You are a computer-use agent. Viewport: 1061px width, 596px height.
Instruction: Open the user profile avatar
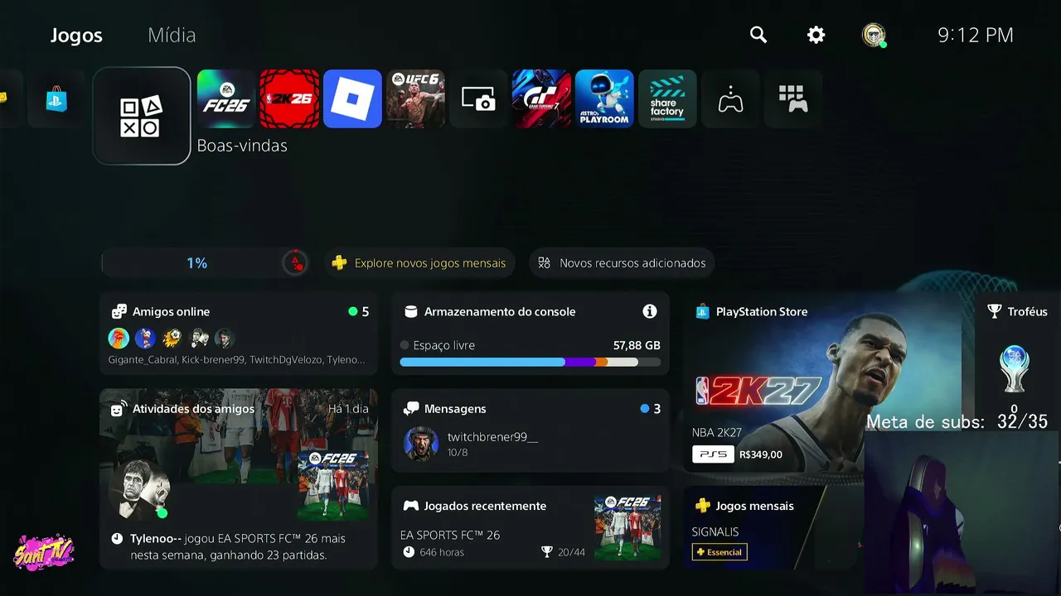pos(874,35)
